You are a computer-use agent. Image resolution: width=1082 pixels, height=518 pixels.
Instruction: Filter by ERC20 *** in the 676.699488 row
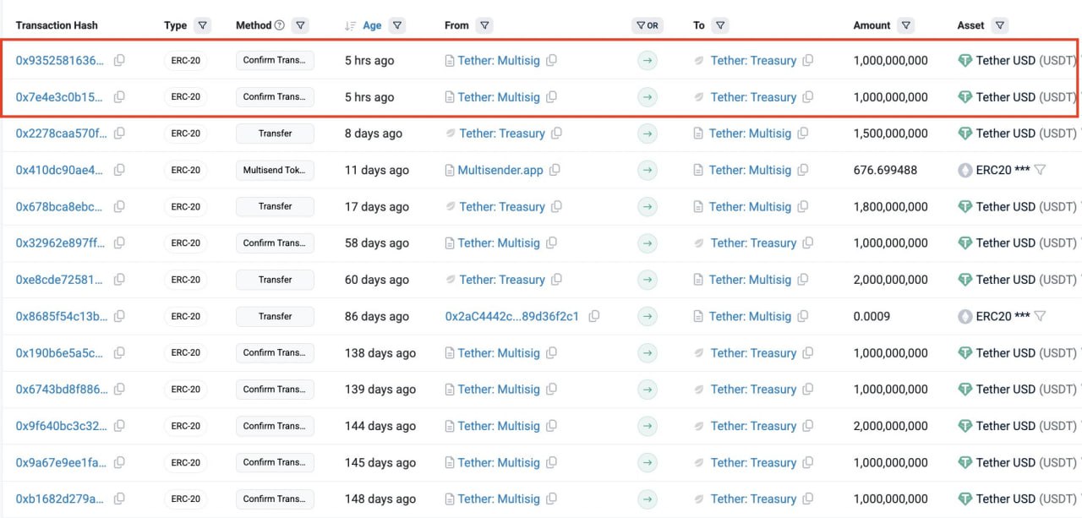pos(1041,170)
